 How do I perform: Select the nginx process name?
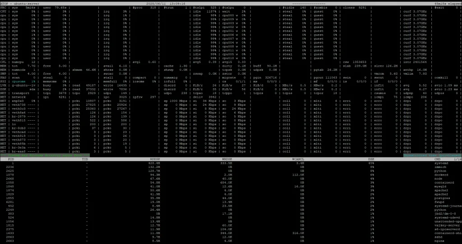(x=439, y=241)
